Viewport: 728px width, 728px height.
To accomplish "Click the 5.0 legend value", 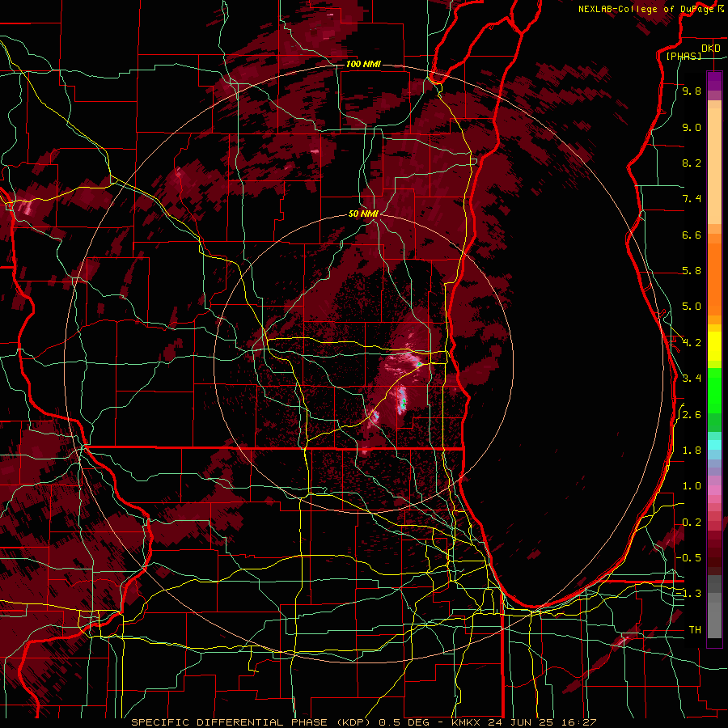I will [x=692, y=307].
